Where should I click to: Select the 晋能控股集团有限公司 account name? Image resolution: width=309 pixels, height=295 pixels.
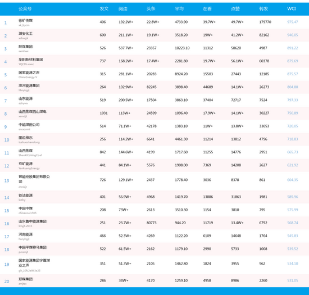pos(34,179)
